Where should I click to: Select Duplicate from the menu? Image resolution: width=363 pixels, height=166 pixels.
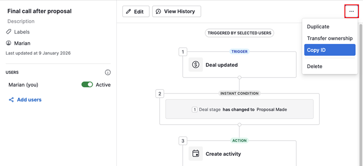318,27
